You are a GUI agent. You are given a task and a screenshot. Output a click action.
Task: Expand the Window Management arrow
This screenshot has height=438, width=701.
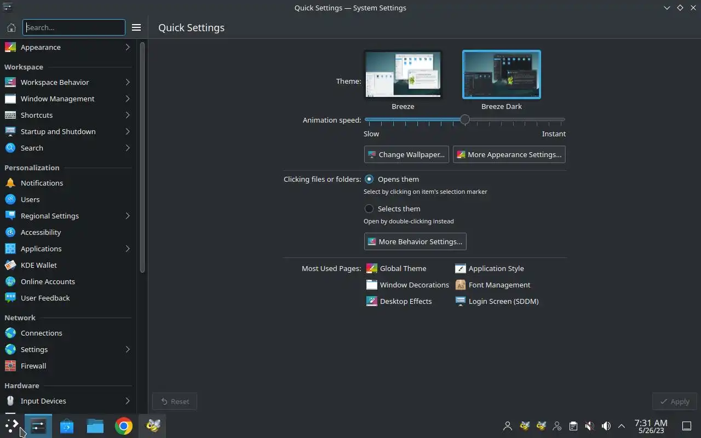(127, 99)
